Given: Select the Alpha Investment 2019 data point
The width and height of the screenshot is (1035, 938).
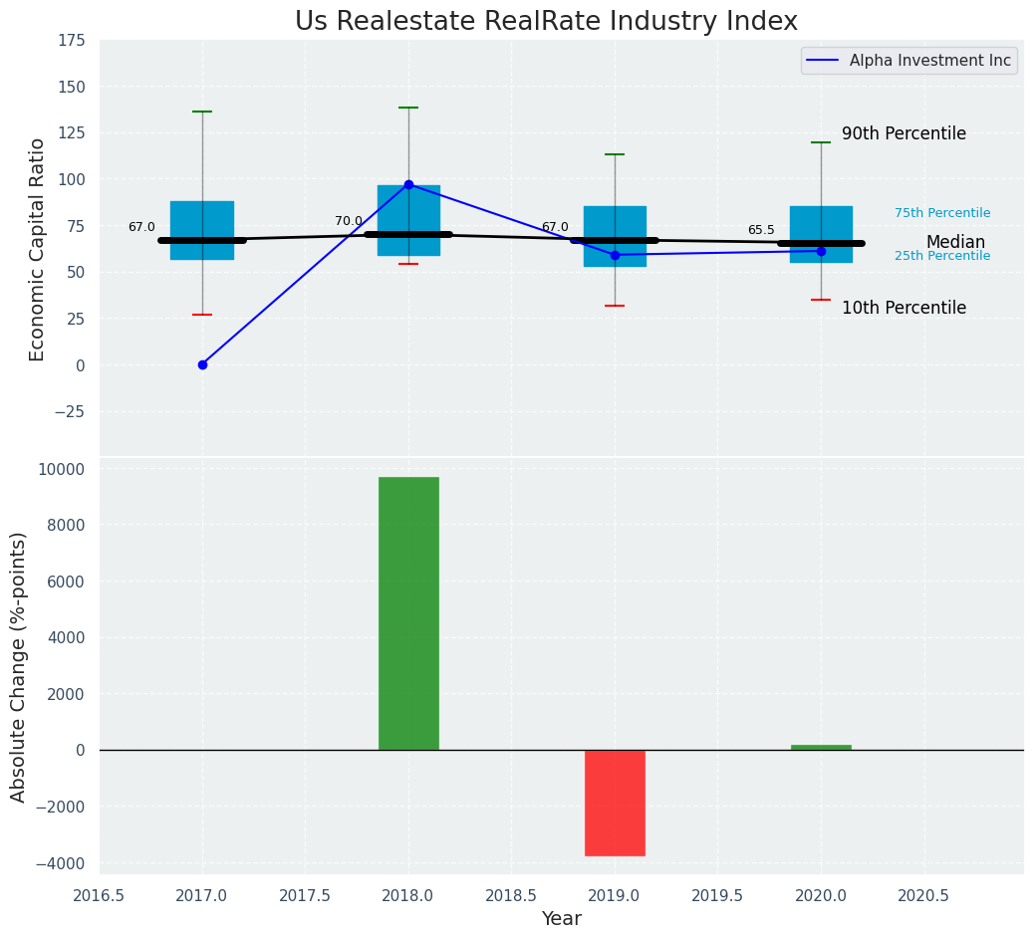Looking at the screenshot, I should pyautogui.click(x=616, y=255).
